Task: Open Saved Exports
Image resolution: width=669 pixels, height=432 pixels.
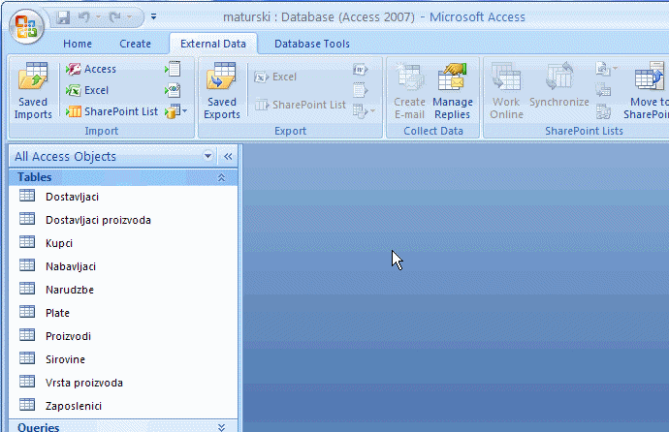Action: (222, 91)
